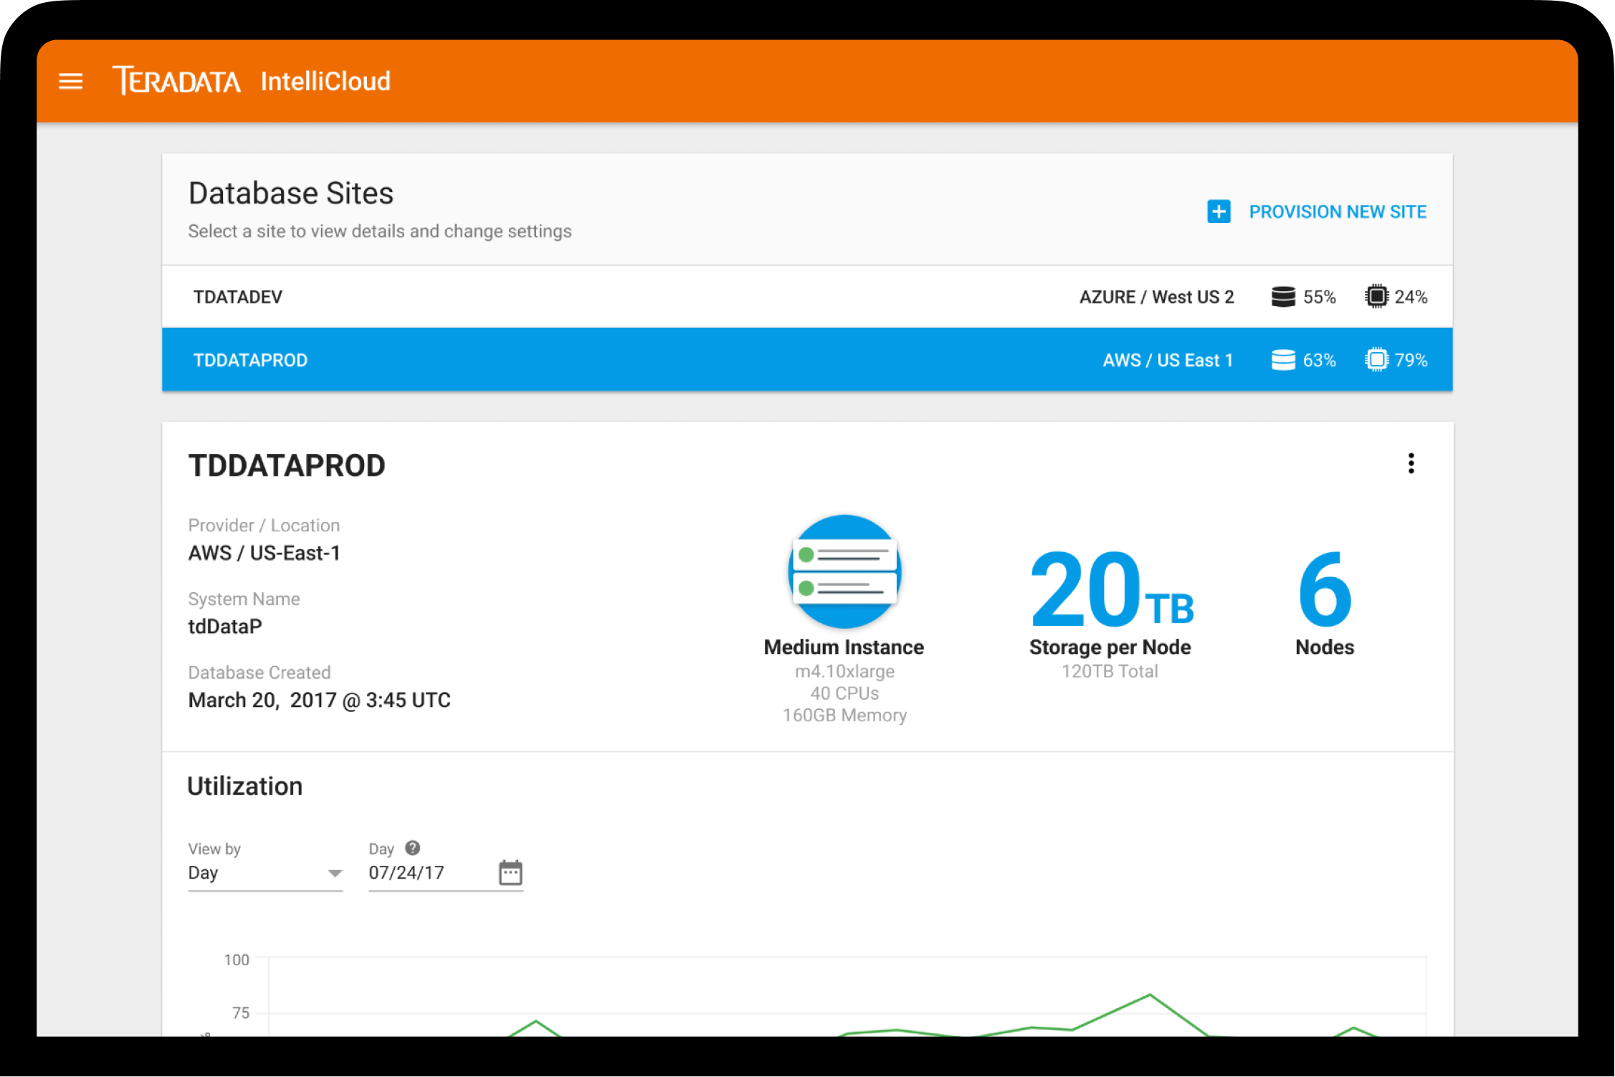Click the 79% CPU value for TDDATAPROD

tap(1411, 360)
